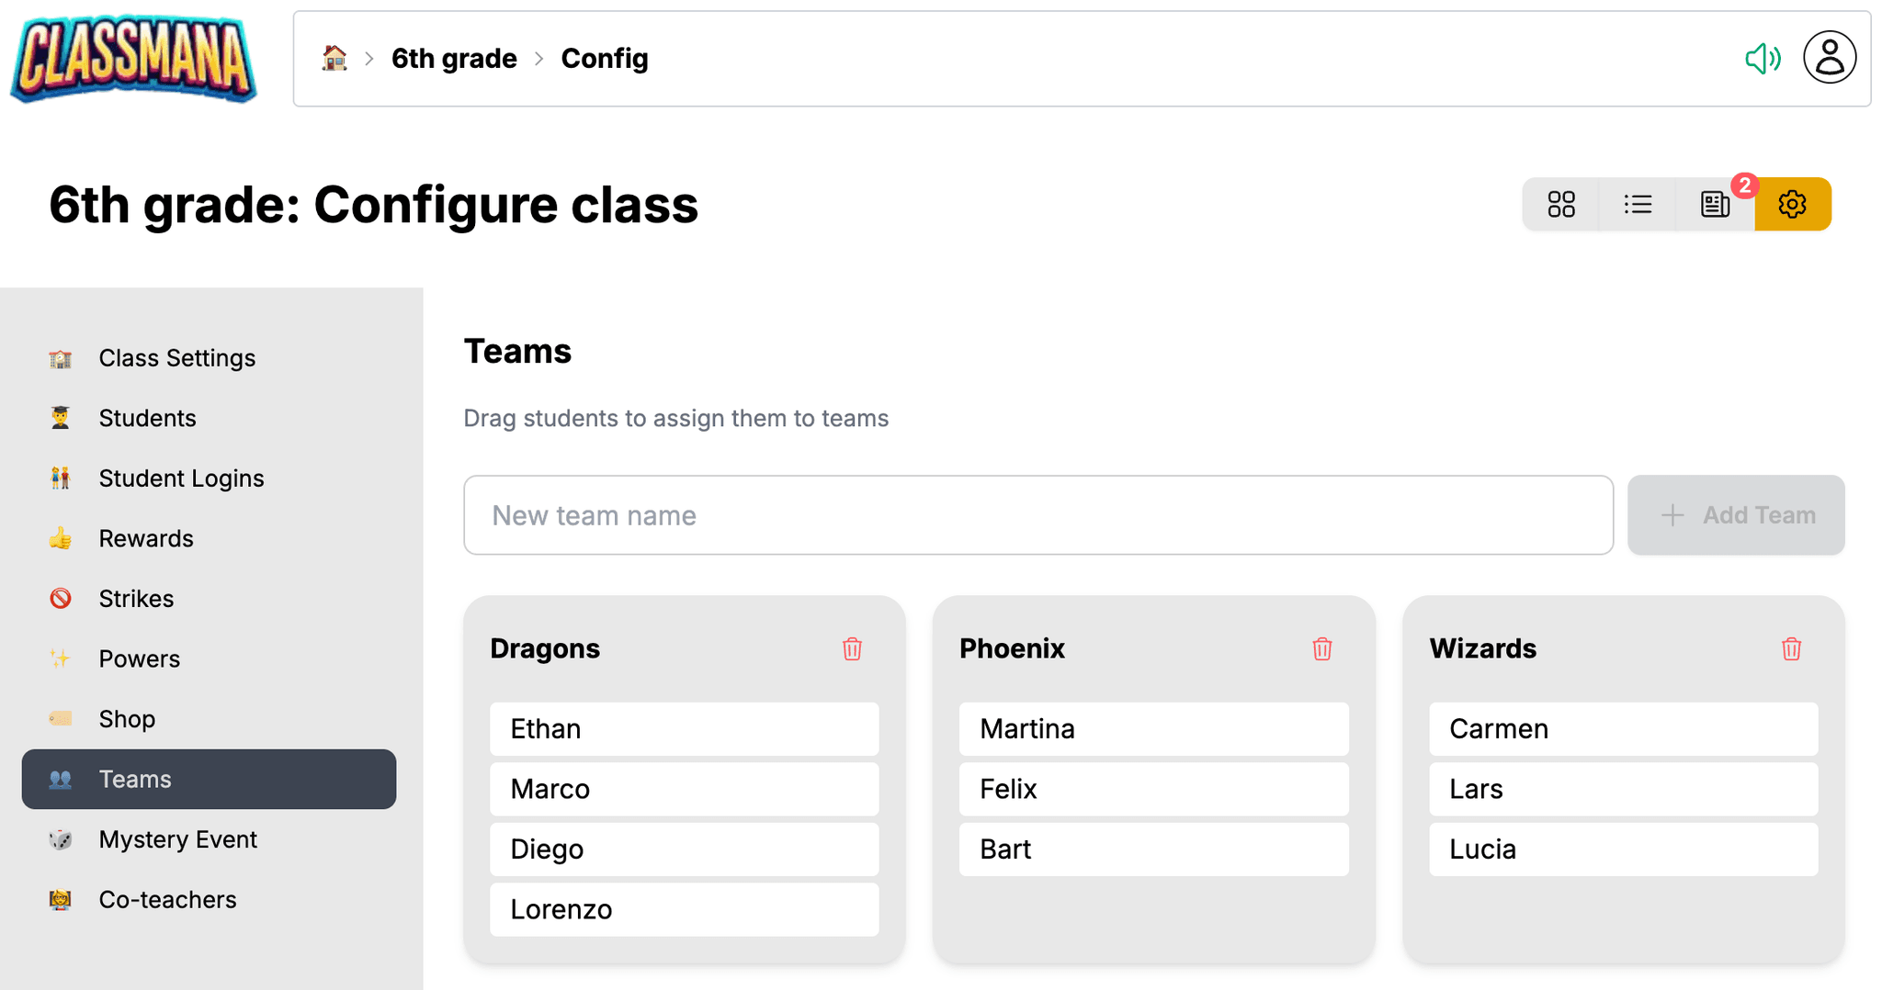Navigate to 6th grade via breadcrumb
This screenshot has height=990, width=1882.
[454, 57]
